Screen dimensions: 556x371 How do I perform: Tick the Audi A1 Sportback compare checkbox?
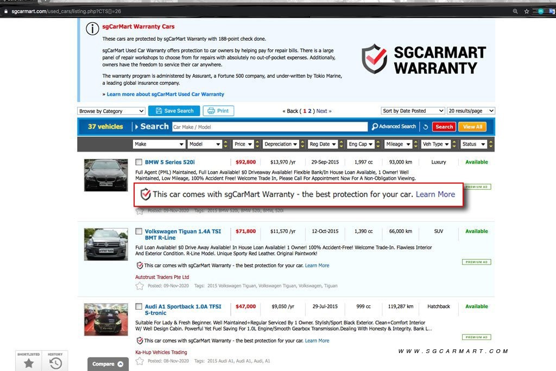138,306
